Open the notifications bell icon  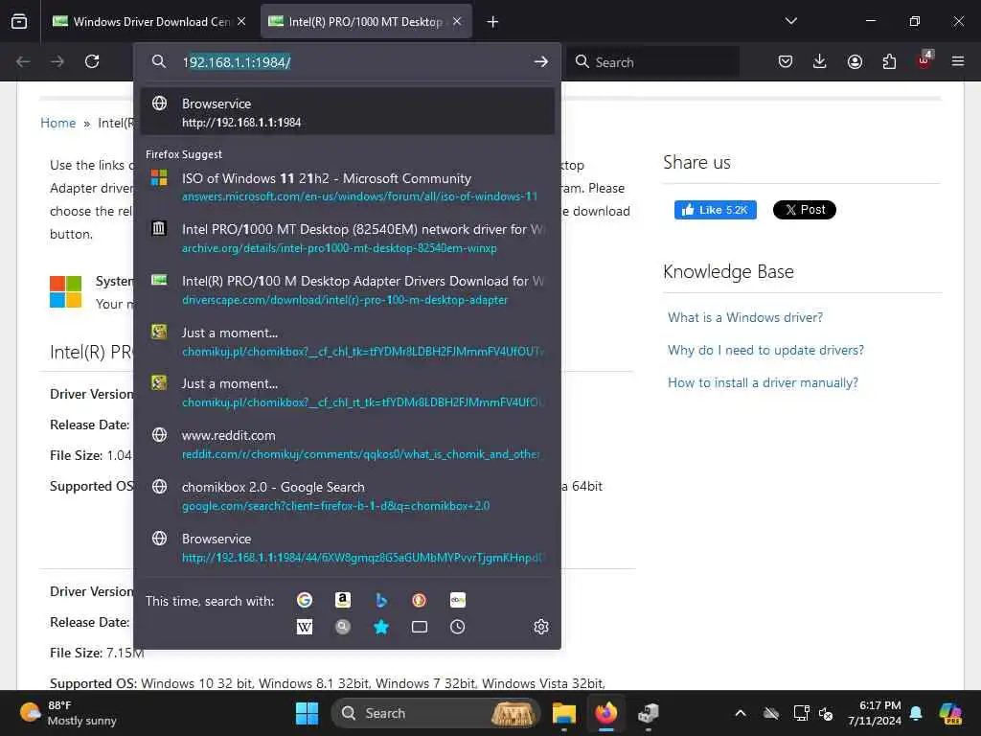916,713
